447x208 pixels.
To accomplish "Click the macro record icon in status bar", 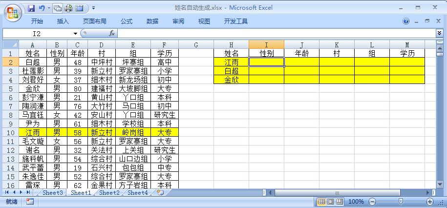I will click(x=30, y=202).
